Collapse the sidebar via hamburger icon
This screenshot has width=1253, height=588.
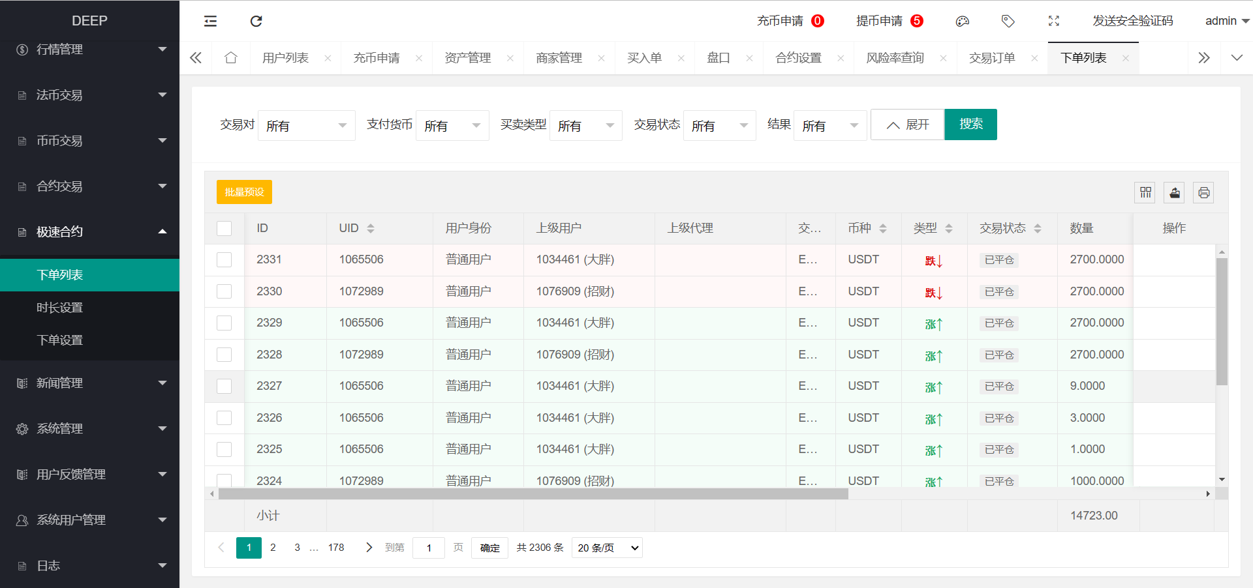(210, 21)
